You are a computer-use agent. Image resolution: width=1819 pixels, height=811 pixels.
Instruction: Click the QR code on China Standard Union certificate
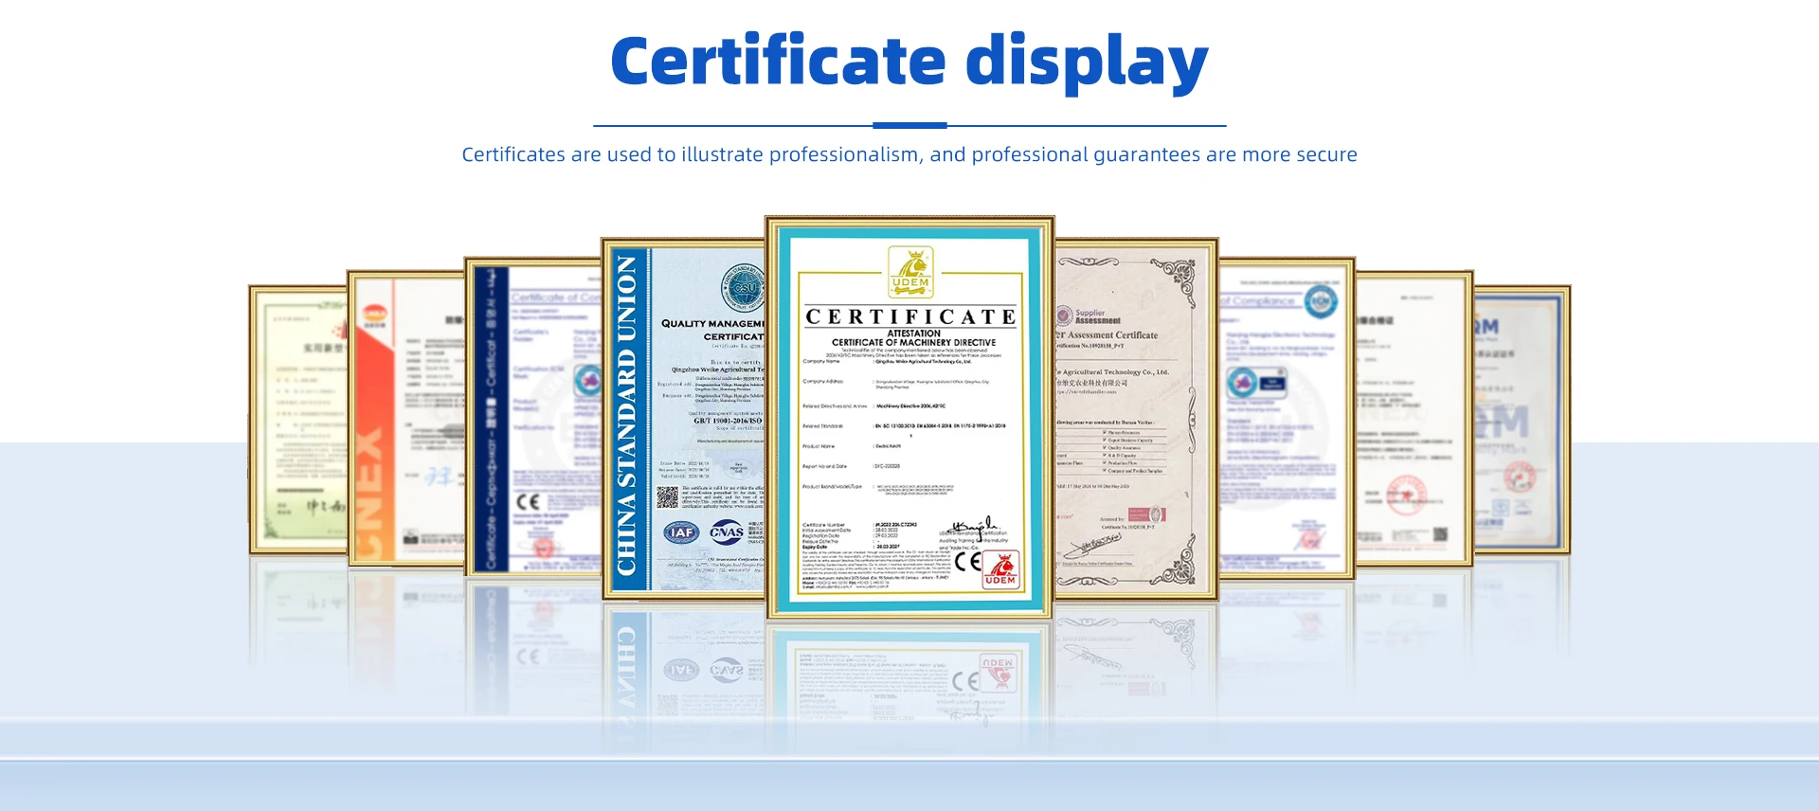[x=668, y=496]
